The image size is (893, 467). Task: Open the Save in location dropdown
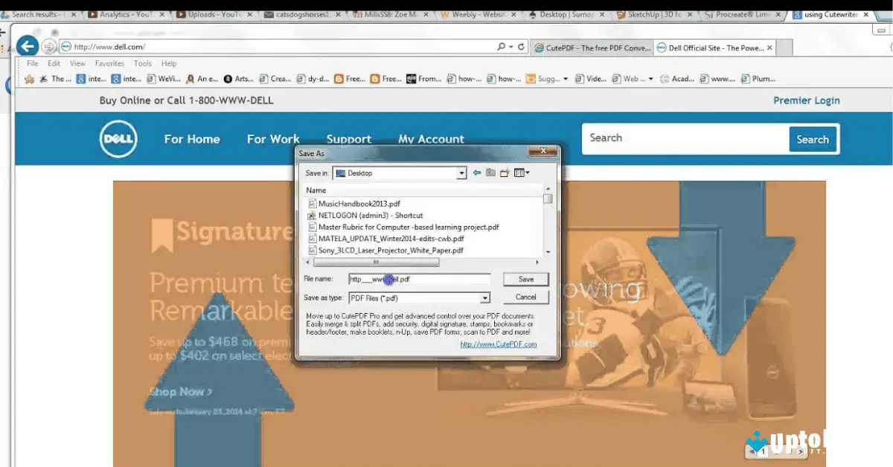click(x=464, y=173)
